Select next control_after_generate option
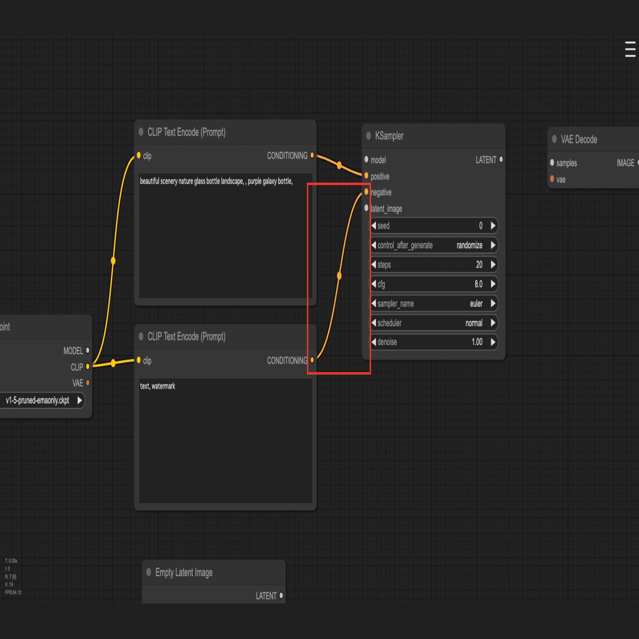 click(493, 245)
